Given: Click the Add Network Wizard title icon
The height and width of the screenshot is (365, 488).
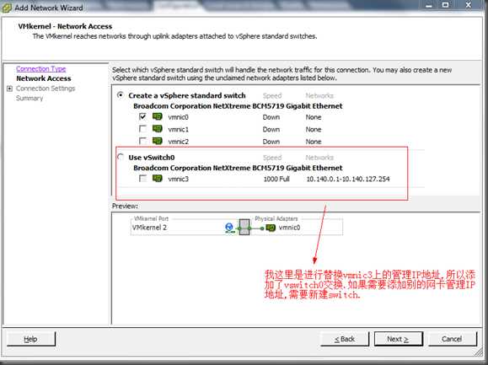Looking at the screenshot, I should click(x=6, y=8).
